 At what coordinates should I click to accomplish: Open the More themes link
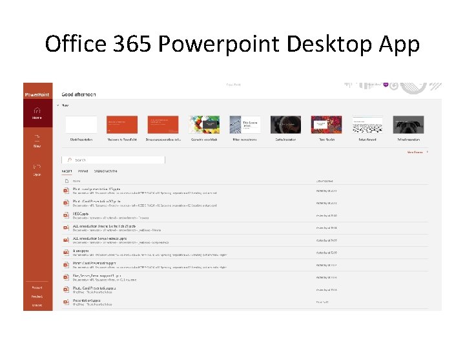click(x=415, y=152)
